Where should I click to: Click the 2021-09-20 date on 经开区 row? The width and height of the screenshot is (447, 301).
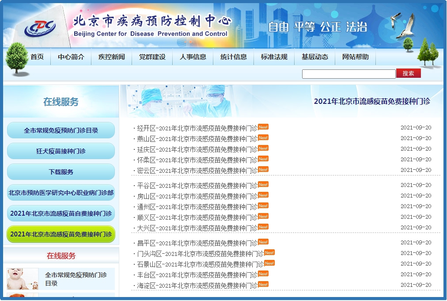pos(416,128)
